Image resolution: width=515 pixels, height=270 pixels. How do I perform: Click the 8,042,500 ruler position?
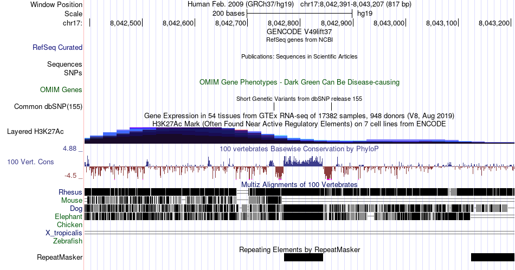tap(125, 23)
